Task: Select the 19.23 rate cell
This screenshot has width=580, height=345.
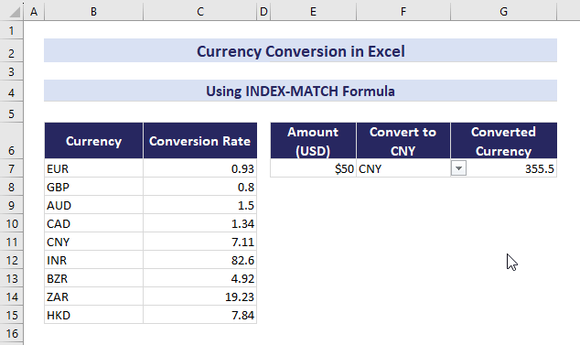Action: tap(200, 296)
